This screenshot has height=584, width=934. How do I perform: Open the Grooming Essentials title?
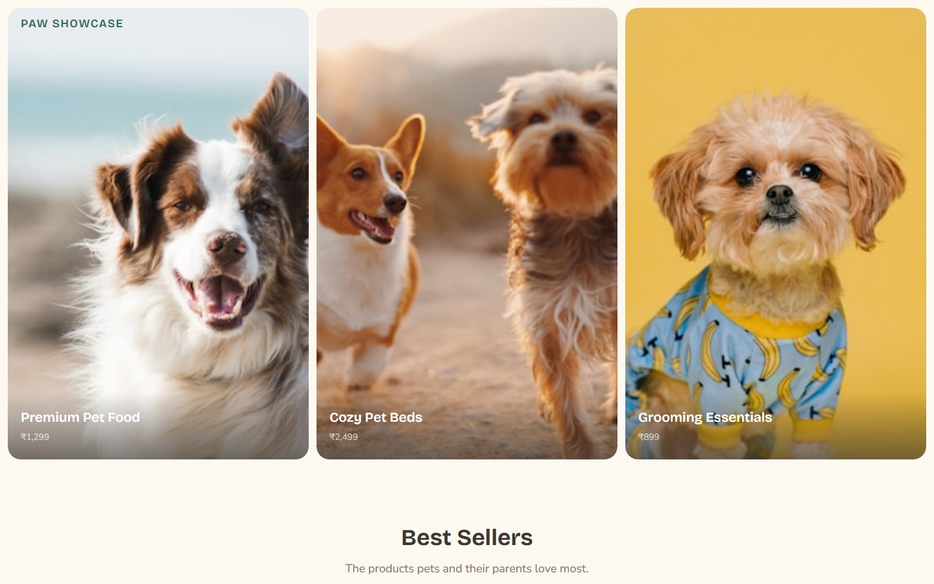[705, 417]
